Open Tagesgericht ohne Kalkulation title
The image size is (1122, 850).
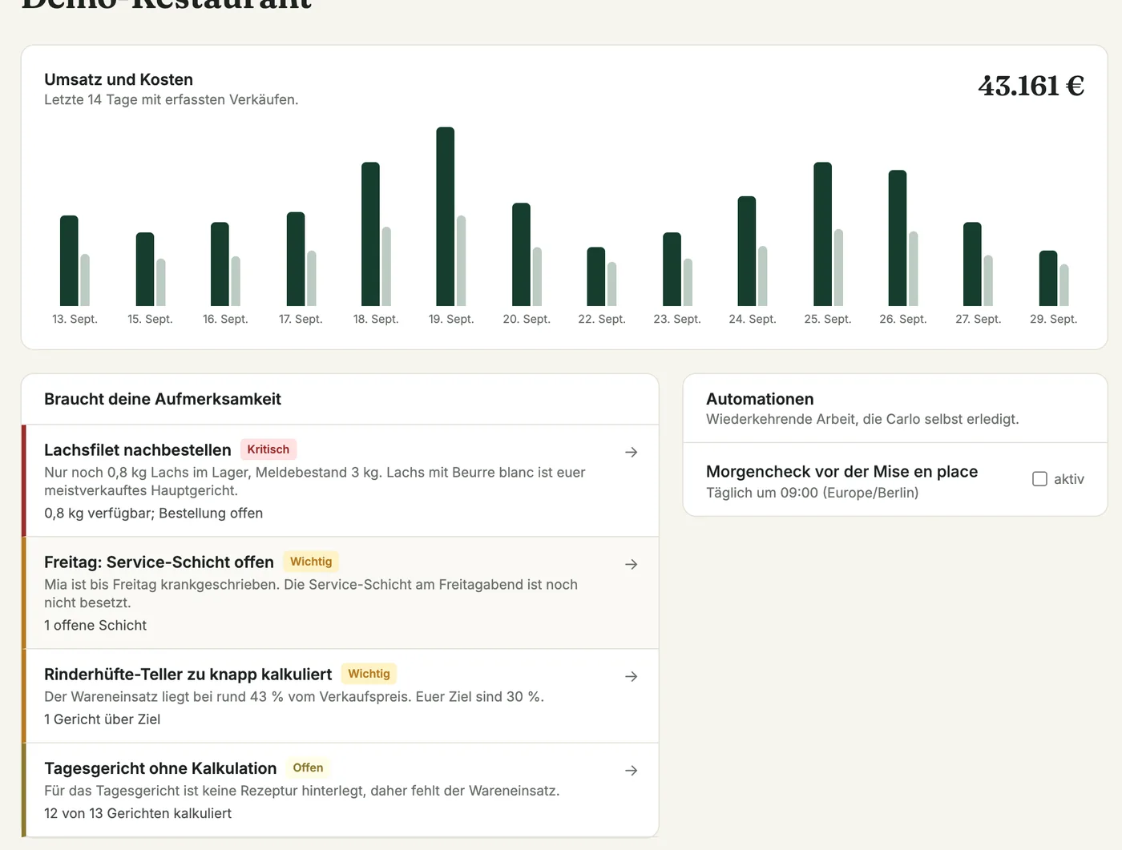tap(160, 768)
